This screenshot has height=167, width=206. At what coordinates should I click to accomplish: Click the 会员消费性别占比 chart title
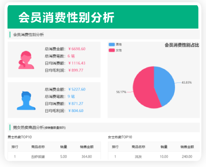click(182, 45)
